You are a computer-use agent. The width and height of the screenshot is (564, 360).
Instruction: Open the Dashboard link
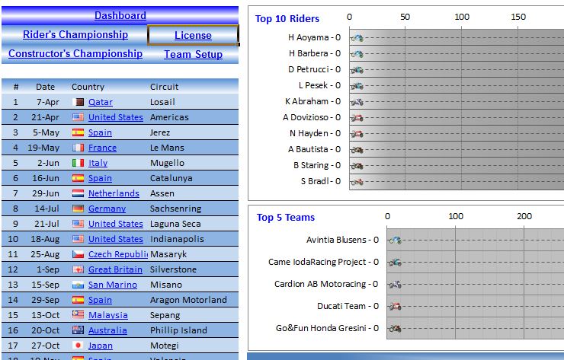click(x=120, y=15)
